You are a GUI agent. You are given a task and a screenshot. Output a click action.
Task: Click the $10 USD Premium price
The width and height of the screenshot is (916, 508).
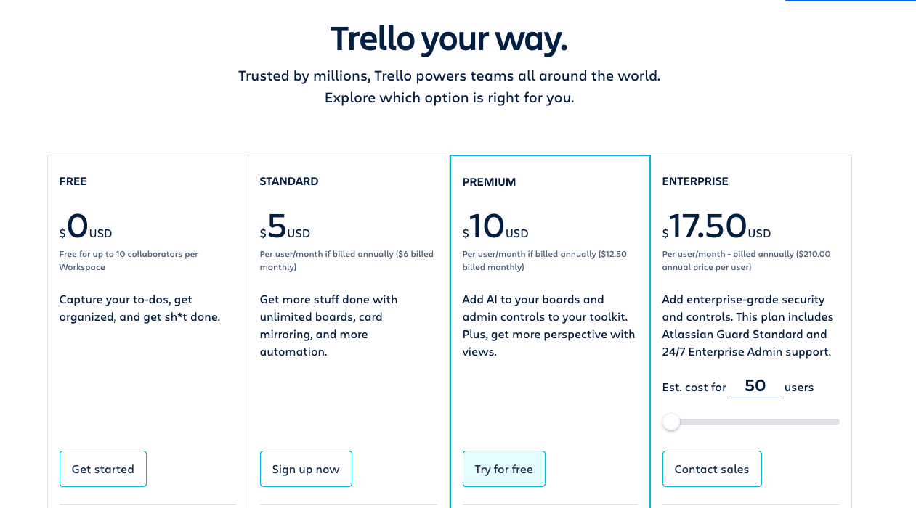pos(495,227)
